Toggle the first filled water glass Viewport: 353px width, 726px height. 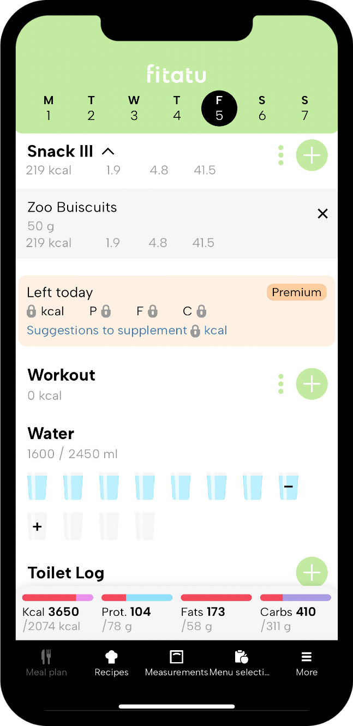tap(37, 486)
